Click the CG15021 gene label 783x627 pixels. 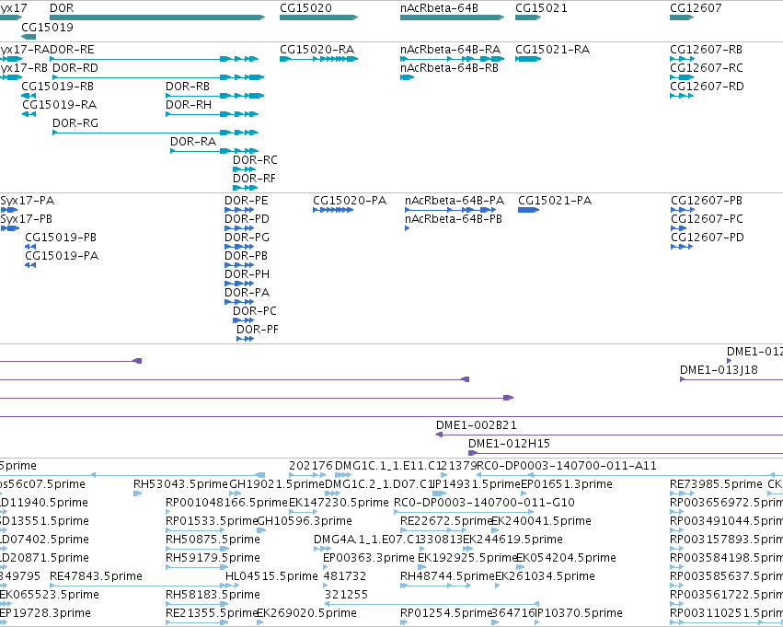(x=541, y=8)
